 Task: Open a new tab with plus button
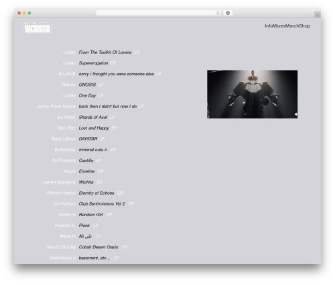click(318, 15)
